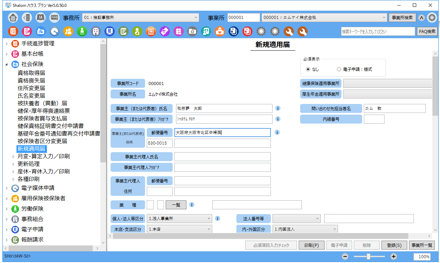This screenshot has height=263, width=440.
Task: Open the settings gear icon at top right
Action: click(432, 18)
